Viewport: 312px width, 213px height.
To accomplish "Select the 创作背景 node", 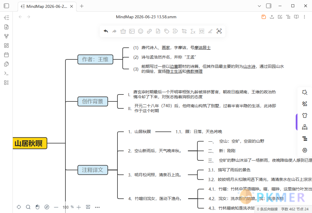I will (x=93, y=101).
